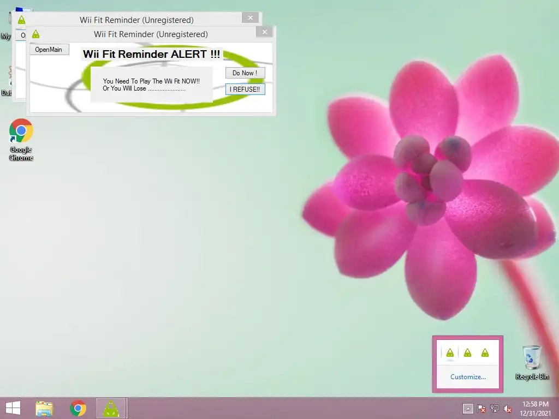Select Wii Fit Reminder taskbar button
The image size is (559, 419).
(x=111, y=408)
